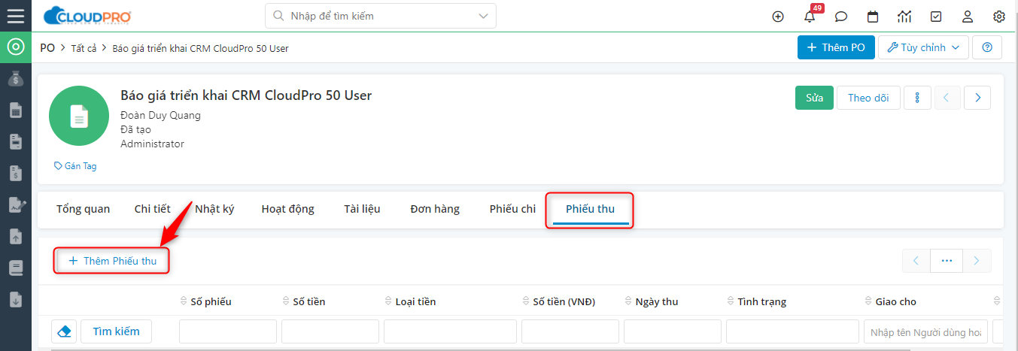
Task: Click the green document record icon
Action: click(x=79, y=116)
